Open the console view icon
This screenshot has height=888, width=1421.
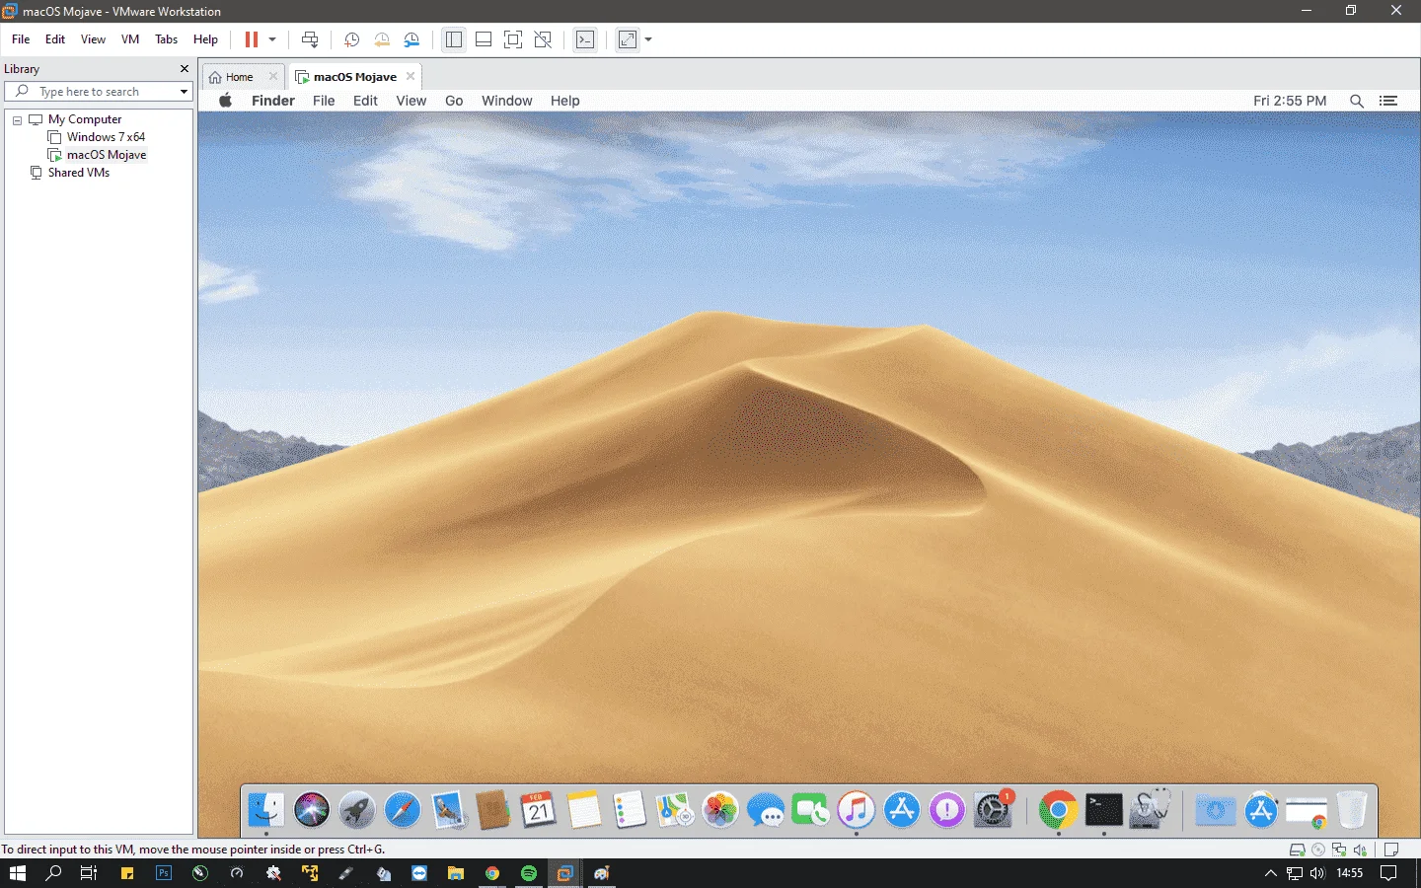tap(585, 39)
